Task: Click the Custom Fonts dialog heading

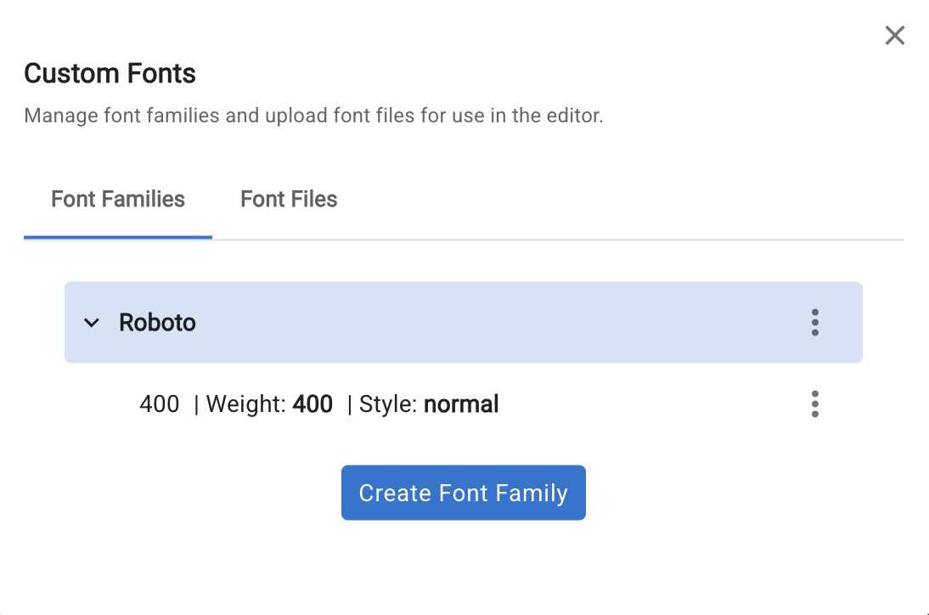Action: 110,74
